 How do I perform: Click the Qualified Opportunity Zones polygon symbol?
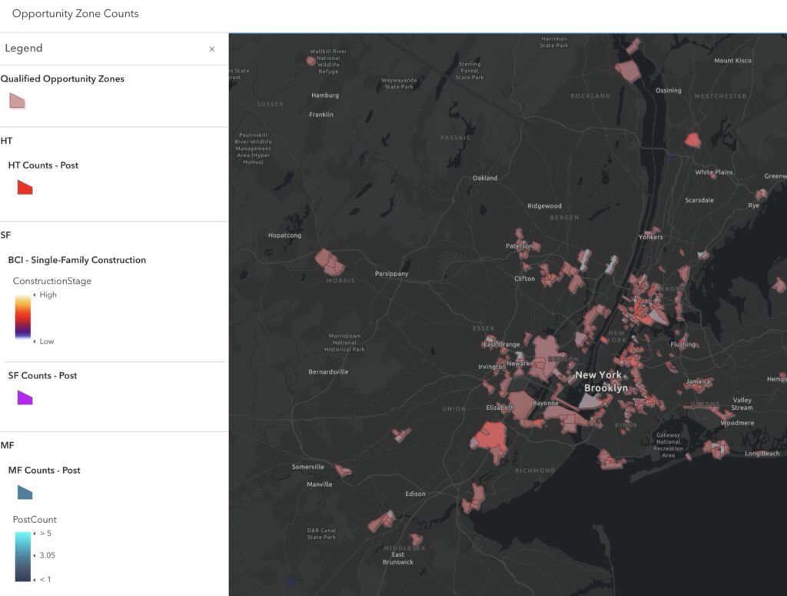(17, 101)
